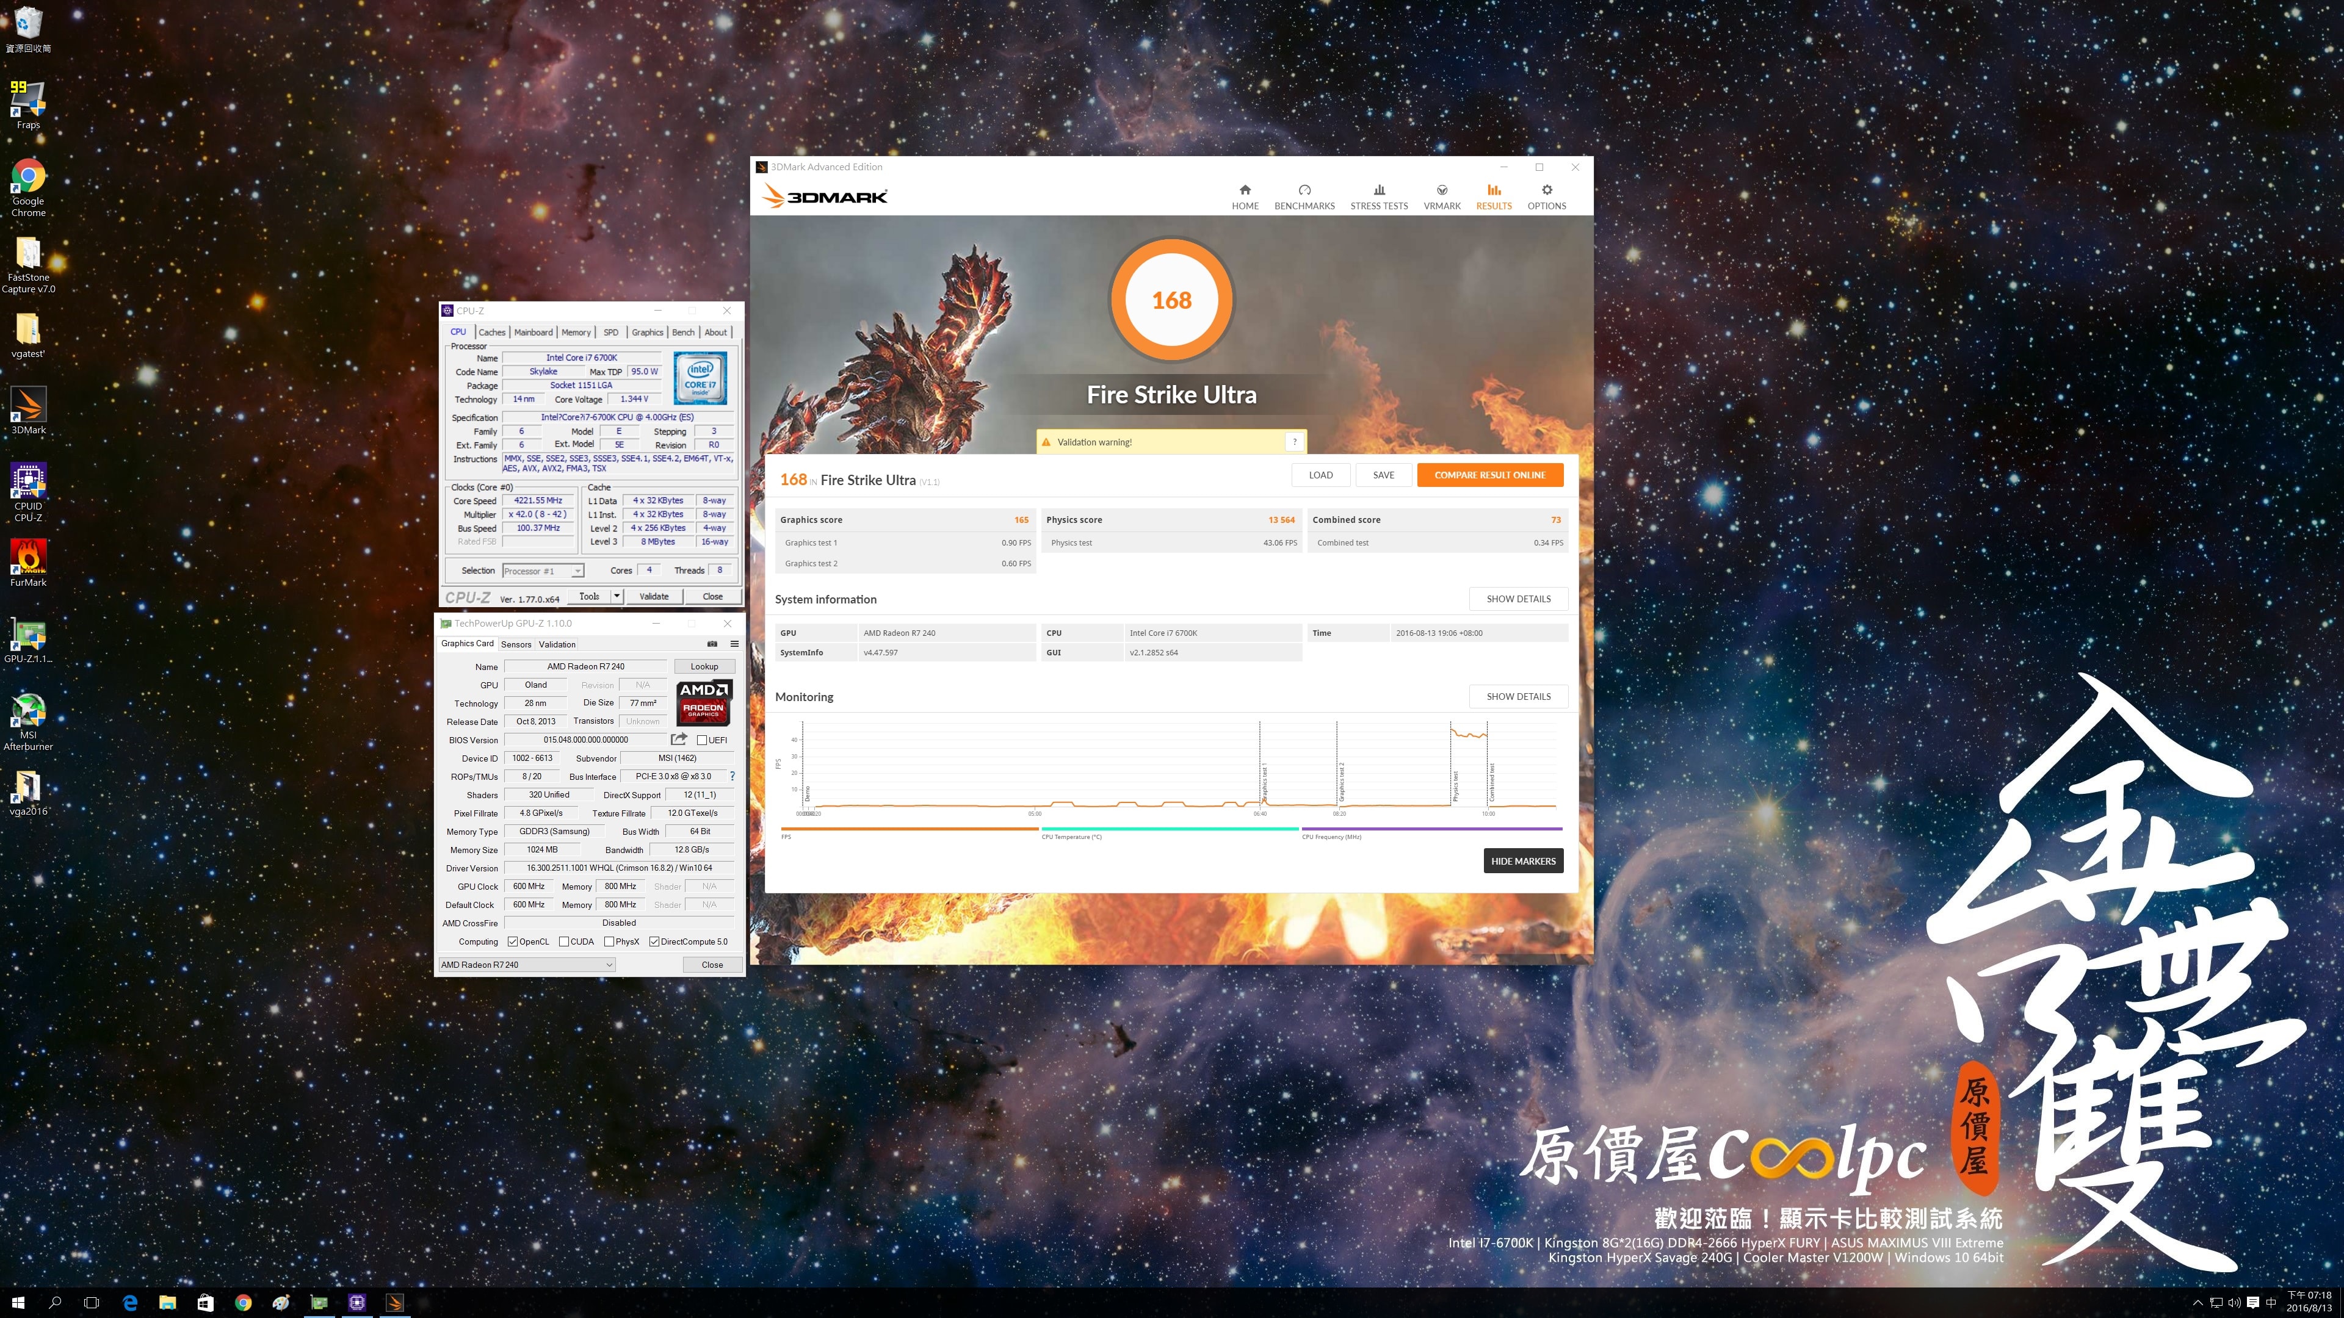Click GPU-Z Name field AMD Radeon R7 240

point(585,667)
